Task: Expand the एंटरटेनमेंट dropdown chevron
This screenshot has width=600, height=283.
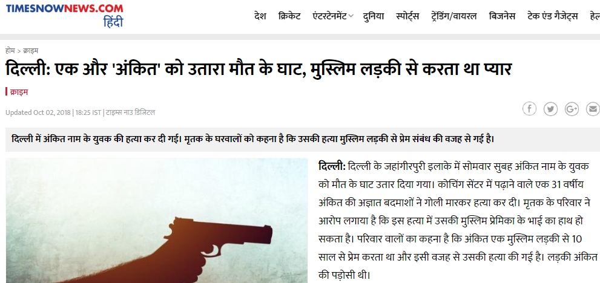Action: pos(351,16)
